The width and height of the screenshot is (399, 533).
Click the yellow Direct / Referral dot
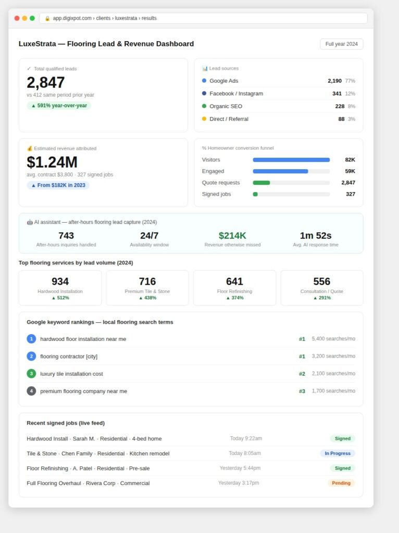click(x=204, y=119)
